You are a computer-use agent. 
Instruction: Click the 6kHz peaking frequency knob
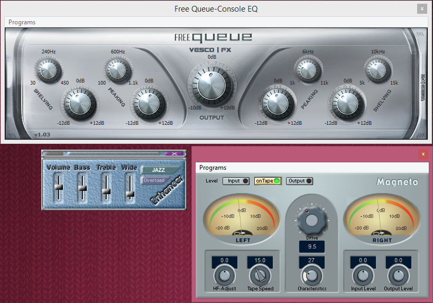pos(308,70)
